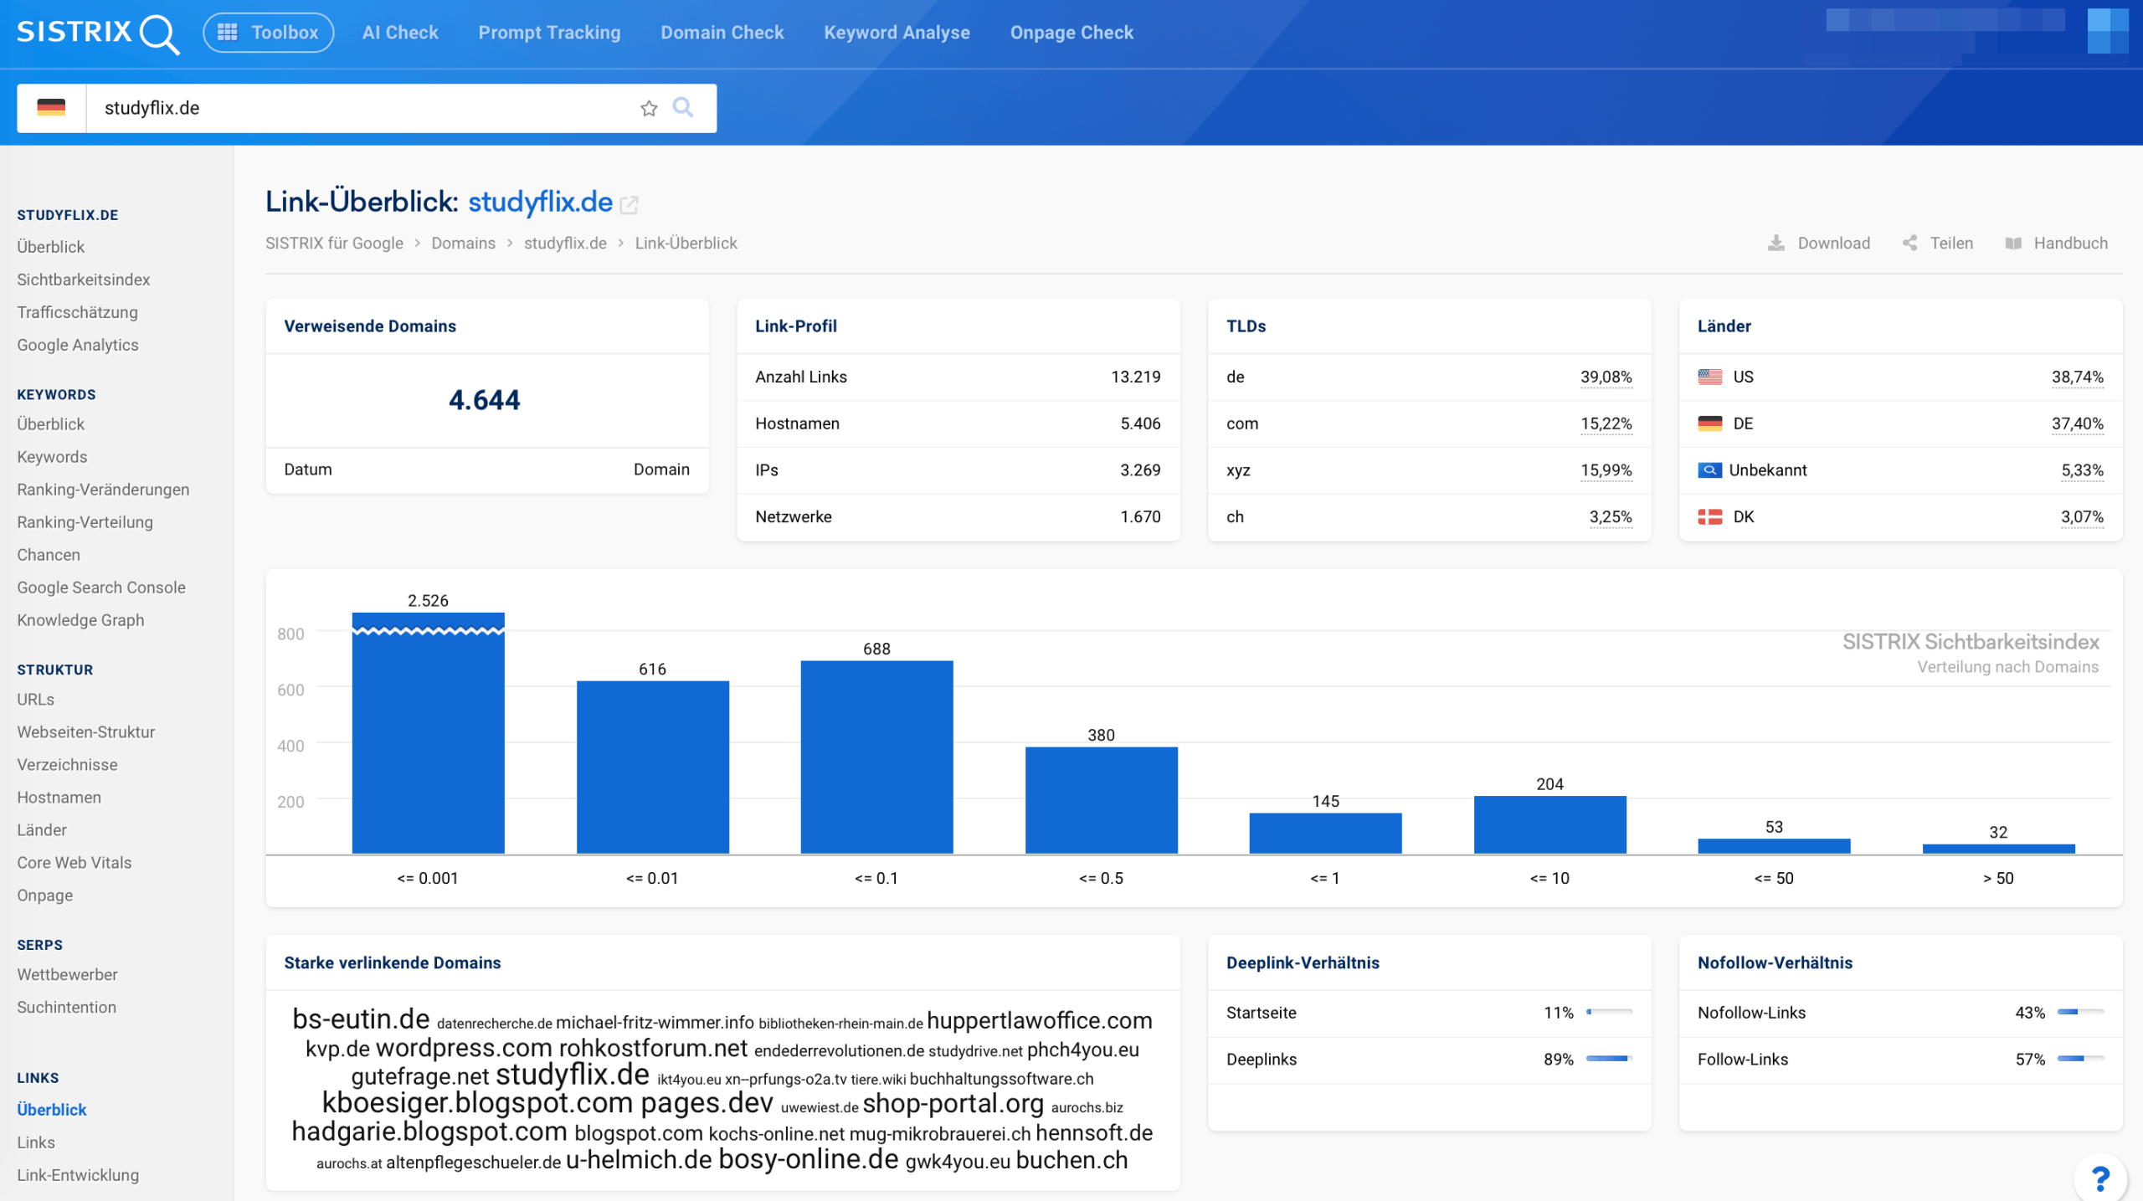Click the Nofollow-Links 43% progress bar
The height and width of the screenshot is (1201, 2143).
coord(2080,1013)
